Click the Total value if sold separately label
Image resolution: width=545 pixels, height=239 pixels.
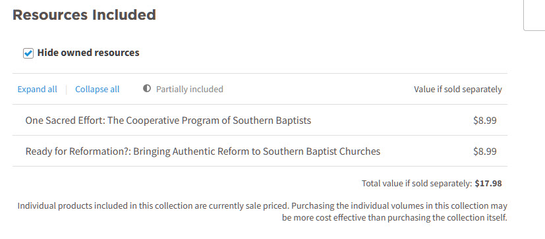coord(417,184)
